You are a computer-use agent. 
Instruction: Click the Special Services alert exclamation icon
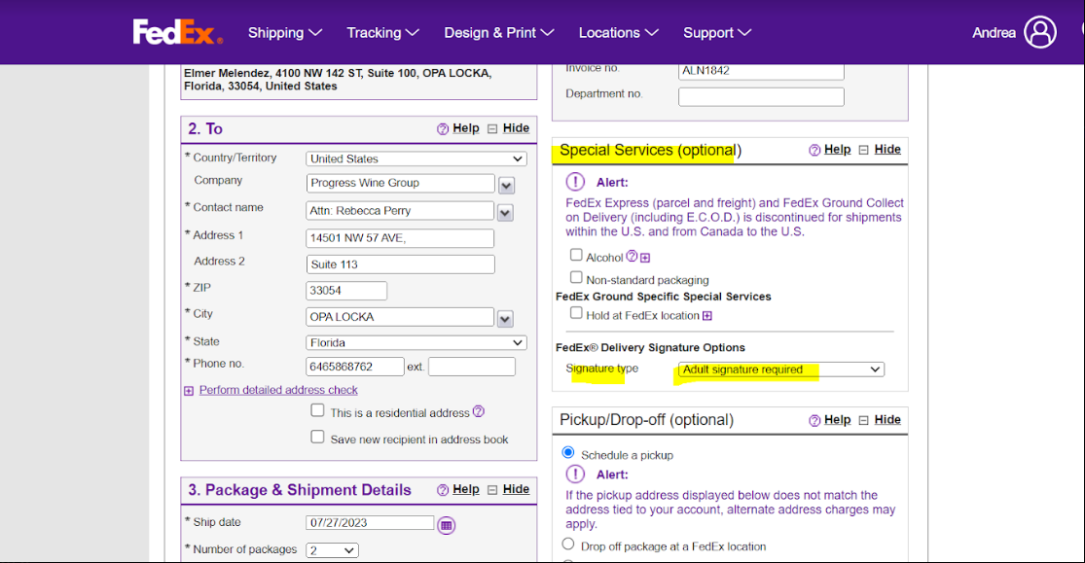pos(575,182)
